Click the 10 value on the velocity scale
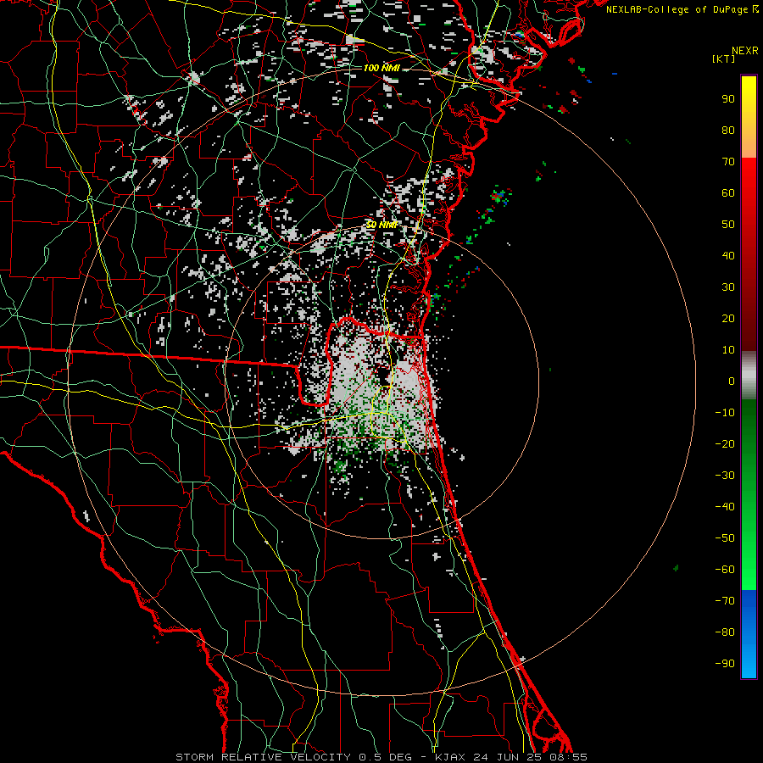This screenshot has width=763, height=763. coord(728,350)
